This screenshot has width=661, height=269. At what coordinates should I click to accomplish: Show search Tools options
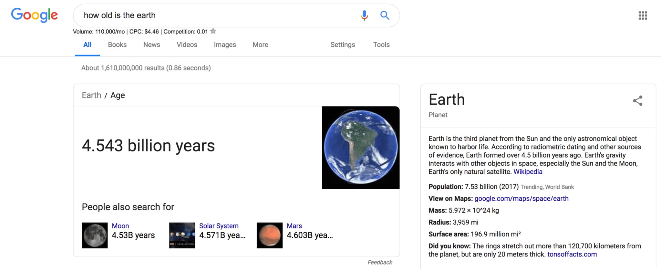(381, 45)
